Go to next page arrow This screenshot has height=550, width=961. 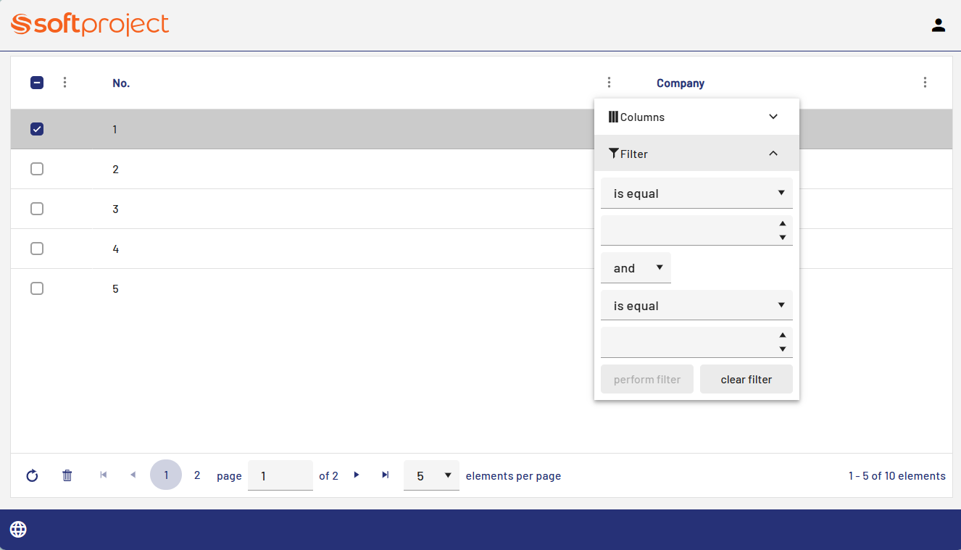[x=357, y=475]
